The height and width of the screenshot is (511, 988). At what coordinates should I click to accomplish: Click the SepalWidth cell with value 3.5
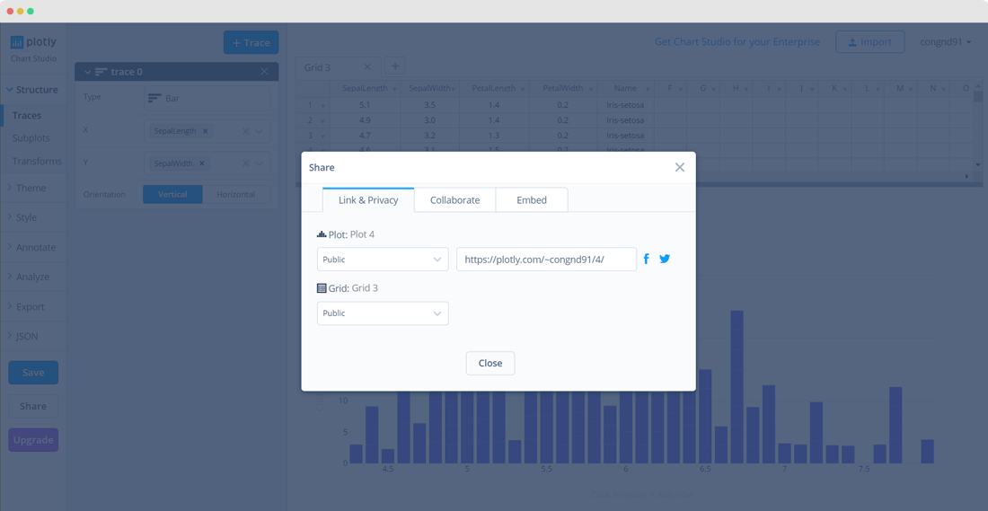[430, 105]
